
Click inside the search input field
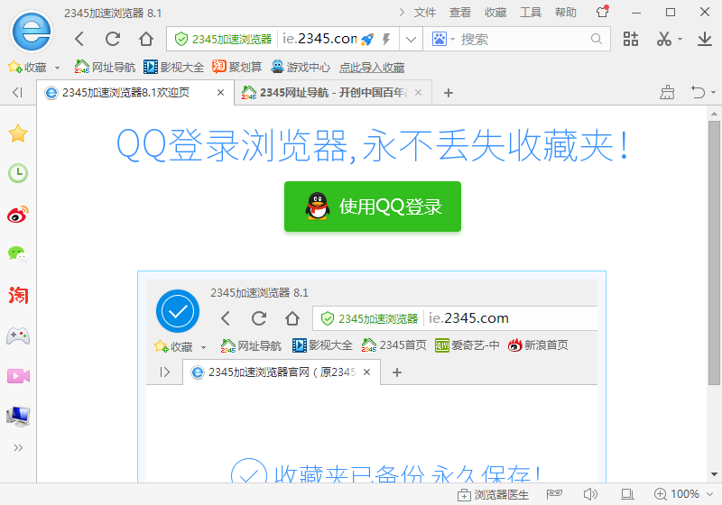tap(524, 39)
